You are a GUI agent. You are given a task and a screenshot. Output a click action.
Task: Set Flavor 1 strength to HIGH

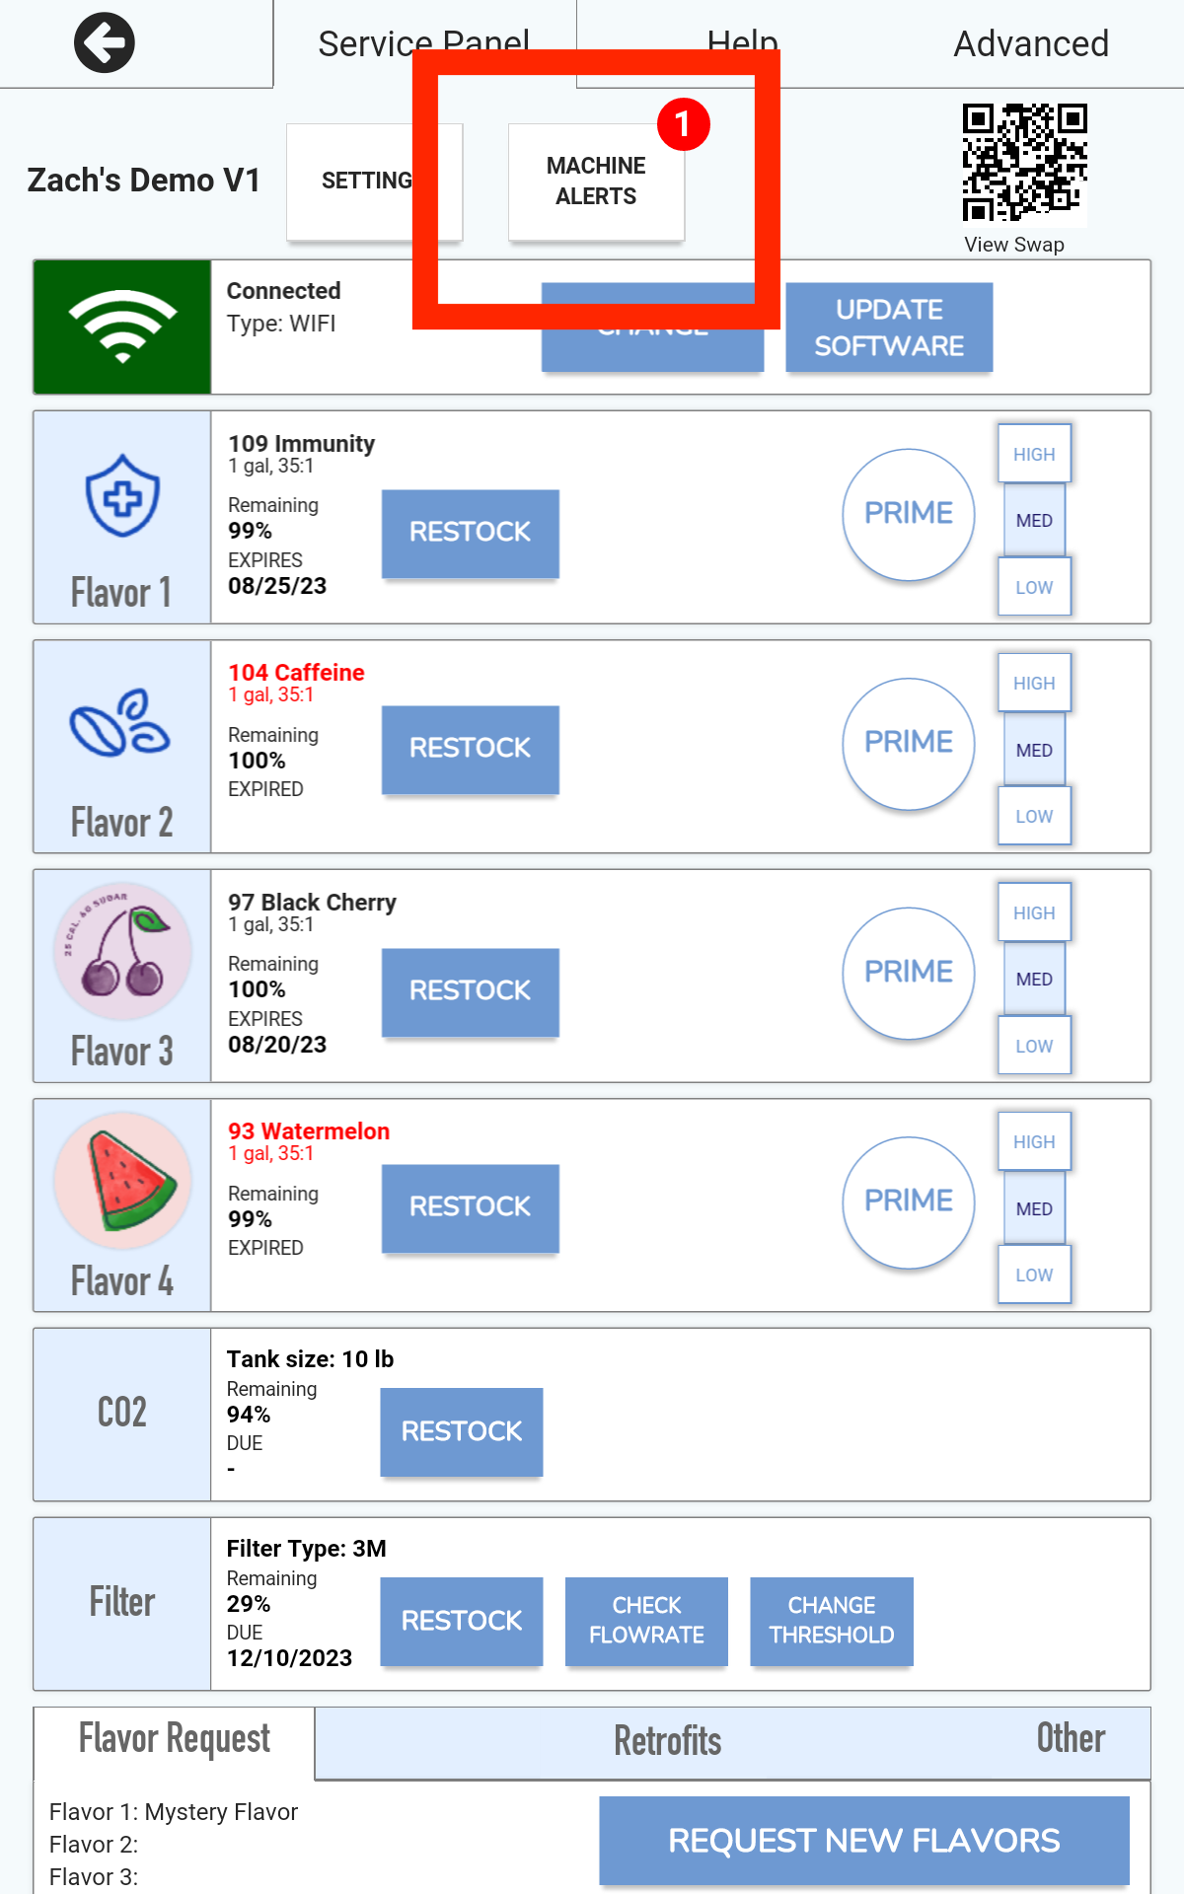tap(1034, 454)
